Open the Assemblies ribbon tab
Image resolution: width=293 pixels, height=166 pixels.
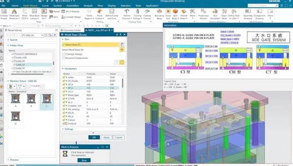click(73, 5)
